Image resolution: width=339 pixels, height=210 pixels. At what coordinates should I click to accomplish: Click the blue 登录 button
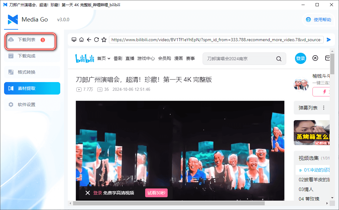[300, 58]
